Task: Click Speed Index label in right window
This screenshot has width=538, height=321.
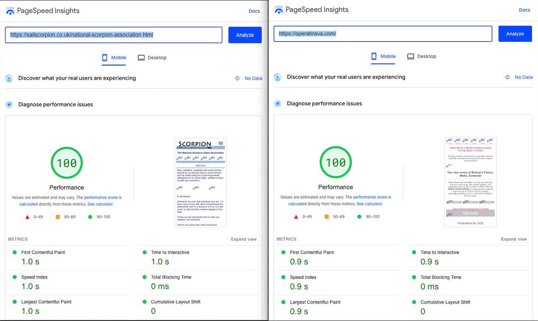Action: pyautogui.click(x=304, y=277)
